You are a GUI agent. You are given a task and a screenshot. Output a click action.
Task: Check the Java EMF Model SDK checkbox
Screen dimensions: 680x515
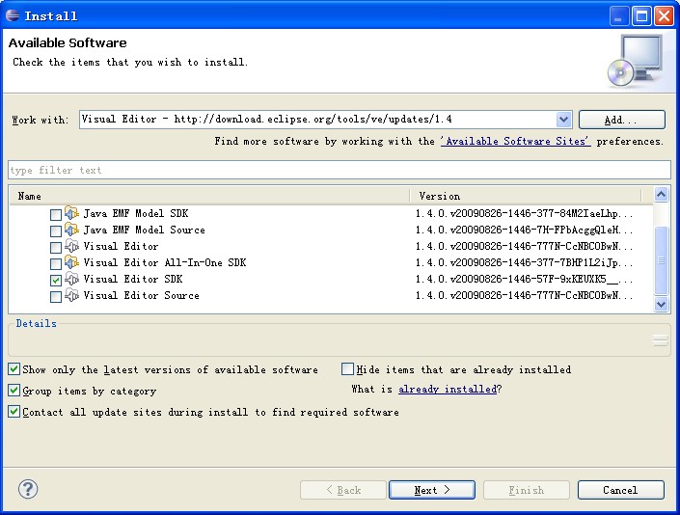click(x=56, y=214)
